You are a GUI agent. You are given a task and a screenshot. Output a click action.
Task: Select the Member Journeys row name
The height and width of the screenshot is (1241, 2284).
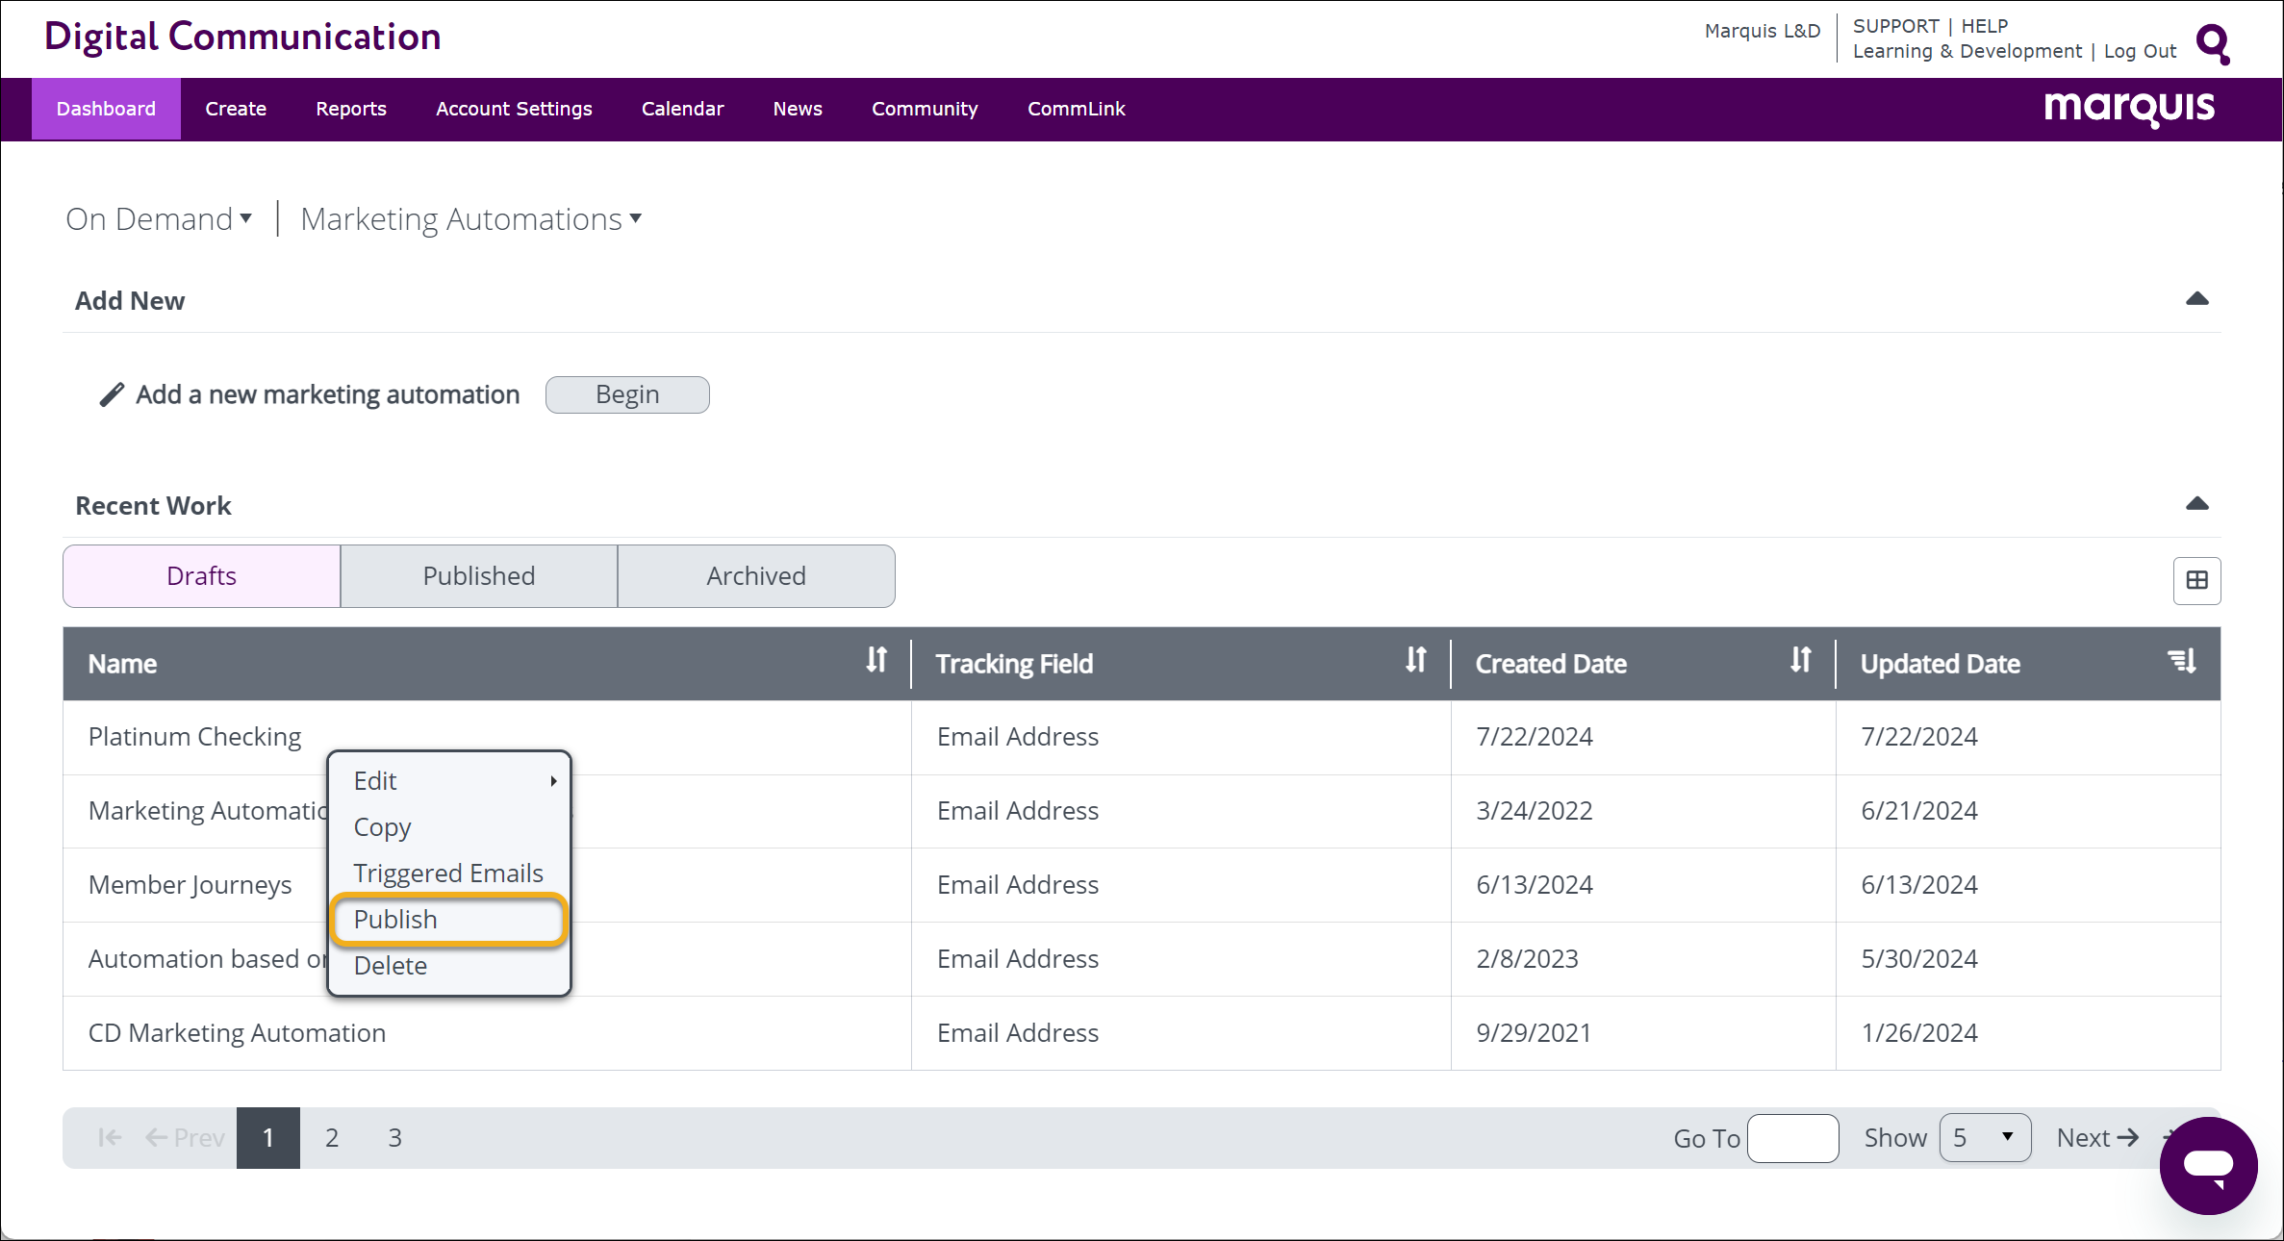(x=190, y=885)
